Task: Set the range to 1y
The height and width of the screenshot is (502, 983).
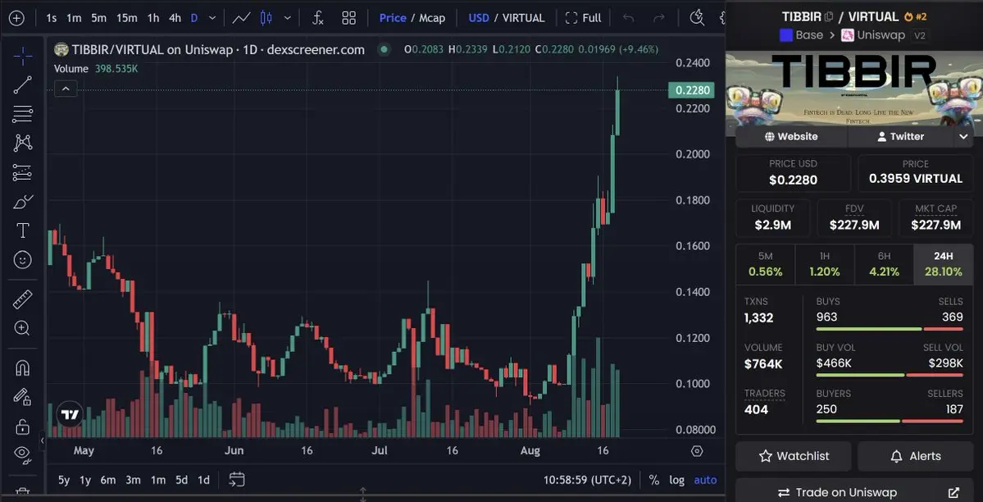Action: pyautogui.click(x=84, y=480)
